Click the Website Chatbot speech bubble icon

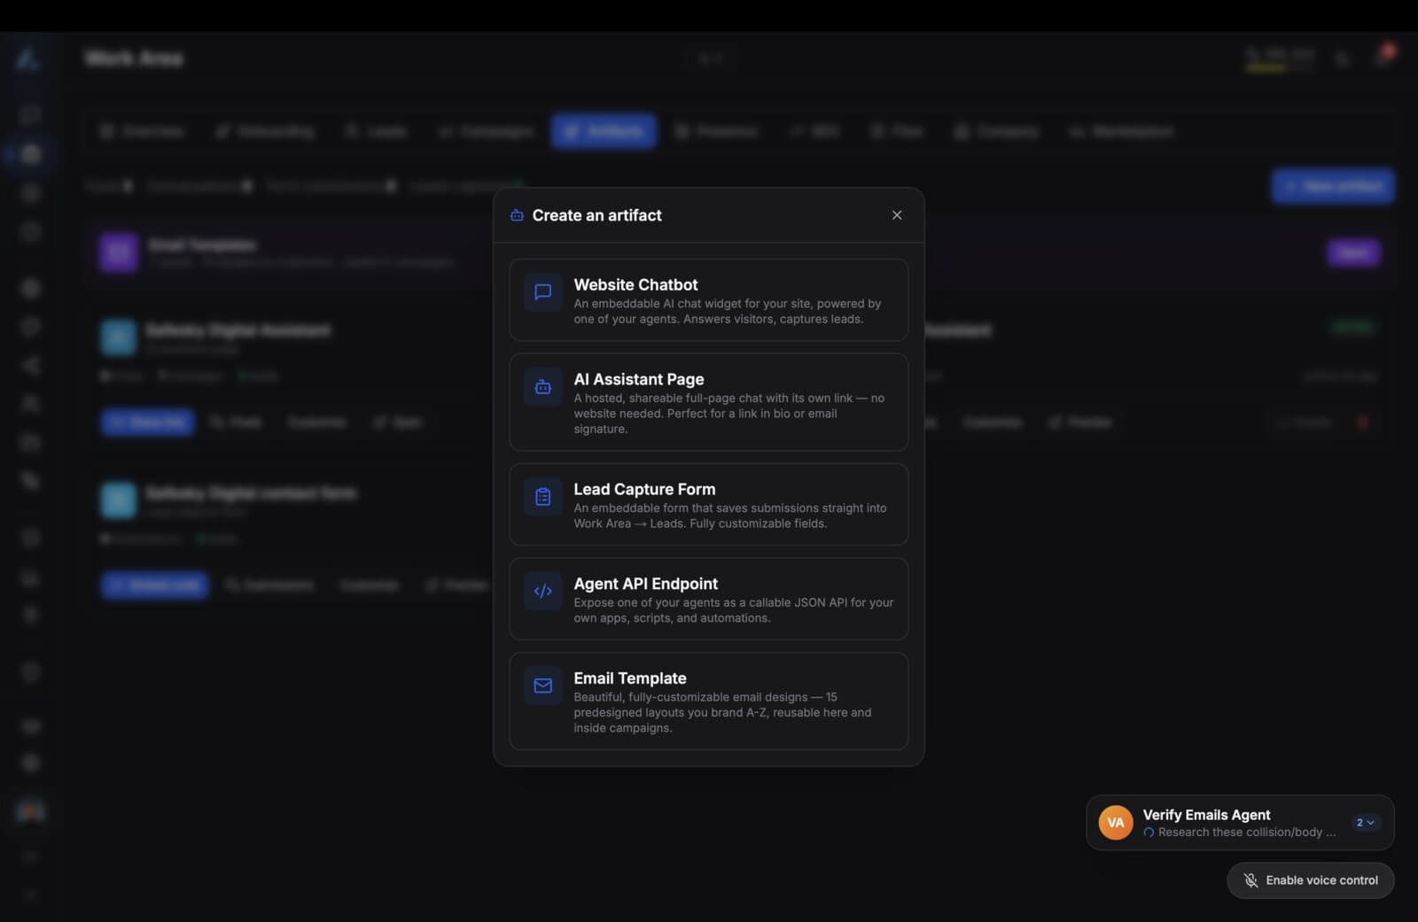pyautogui.click(x=543, y=292)
